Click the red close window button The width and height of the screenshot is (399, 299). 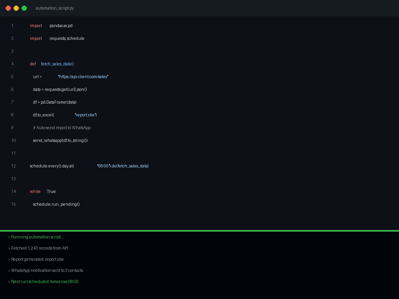8,8
